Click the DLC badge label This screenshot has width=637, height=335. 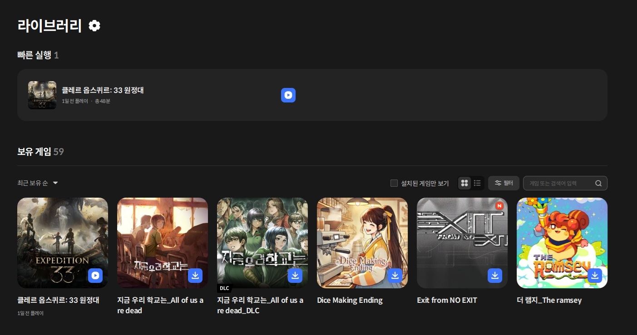click(224, 288)
